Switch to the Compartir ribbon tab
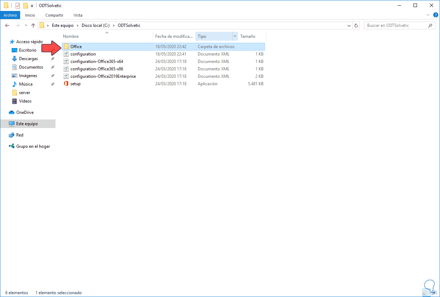The image size is (440, 297). pyautogui.click(x=54, y=15)
